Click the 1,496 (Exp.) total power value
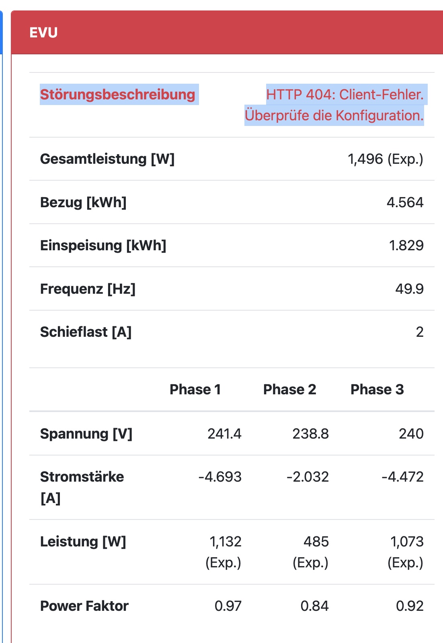 tap(385, 159)
